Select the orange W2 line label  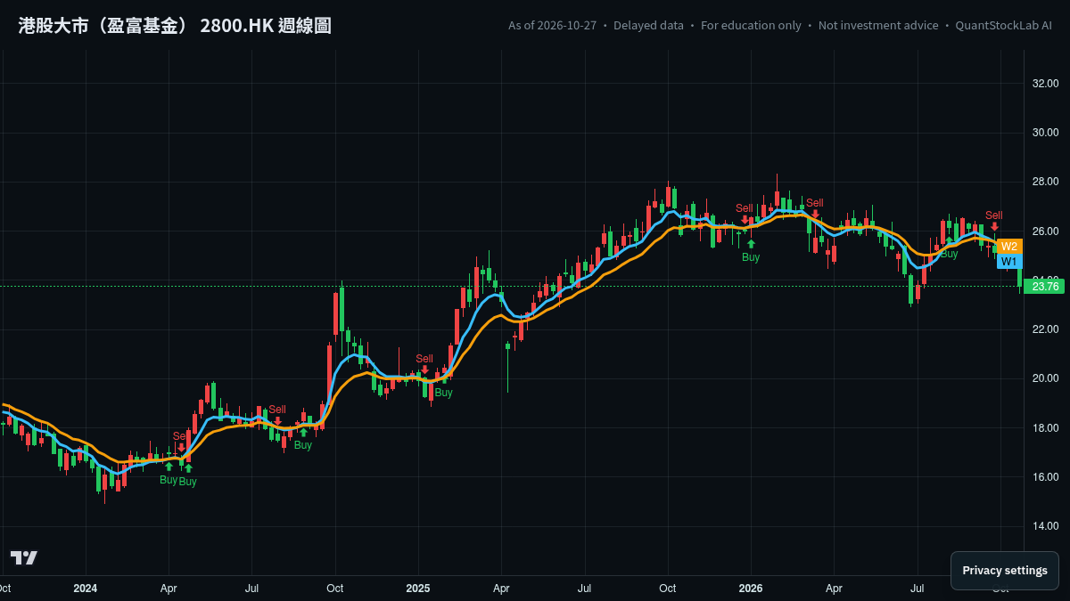pos(1009,247)
